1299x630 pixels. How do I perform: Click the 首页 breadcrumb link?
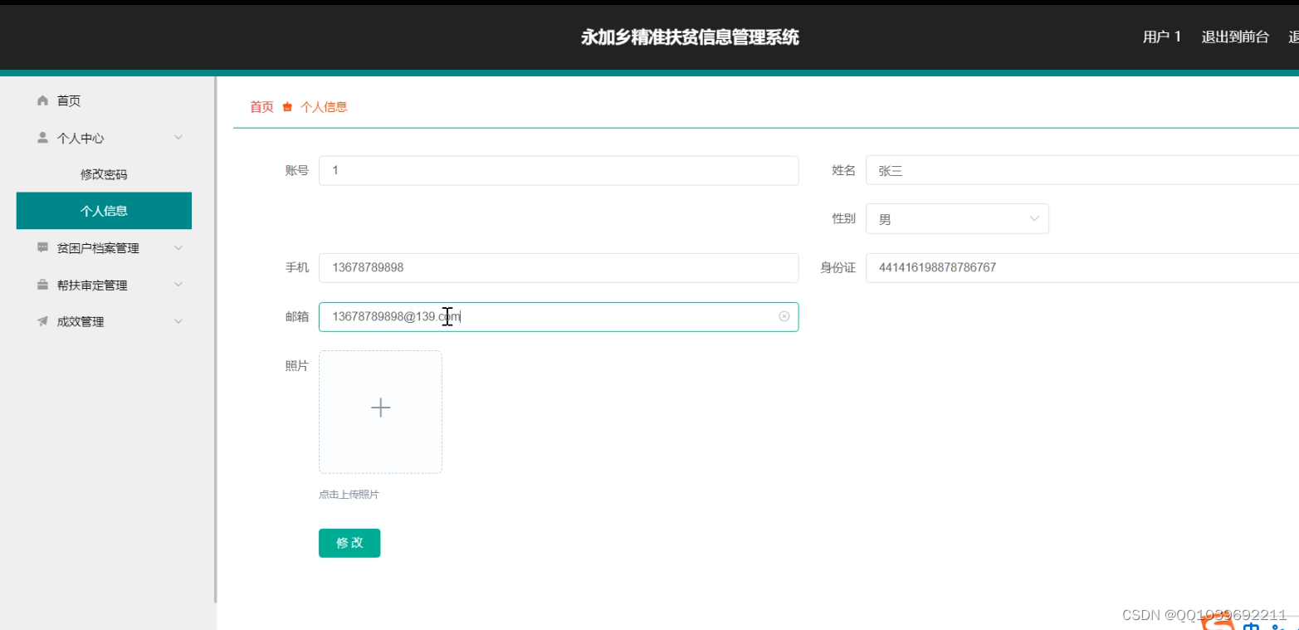[x=261, y=107]
